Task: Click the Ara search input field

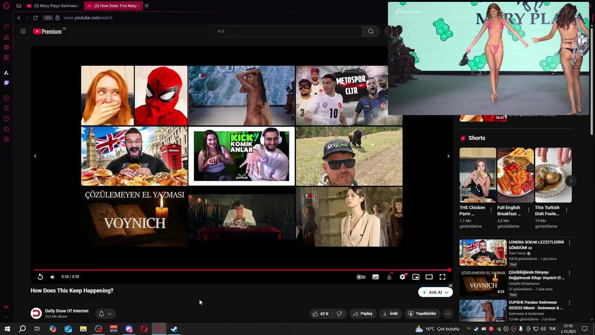Action: 287,31
